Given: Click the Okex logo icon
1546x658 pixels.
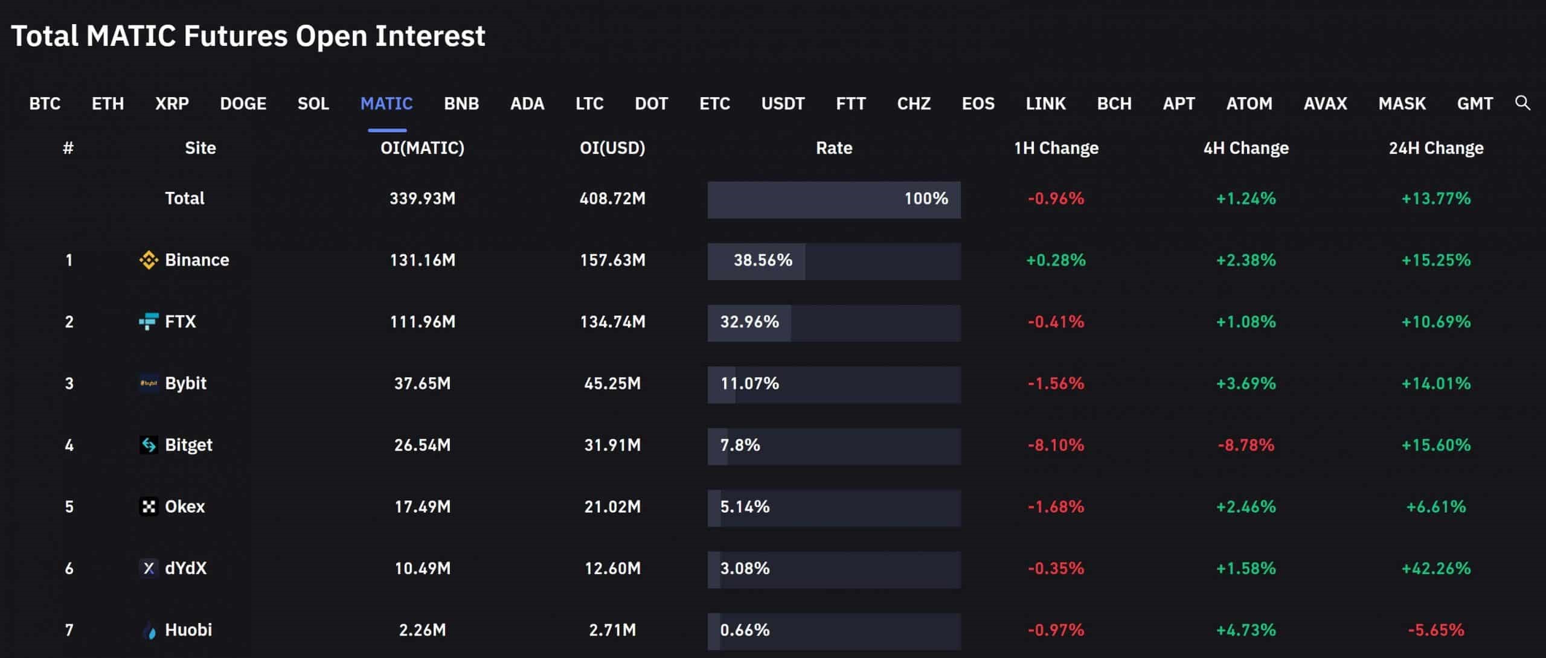Looking at the screenshot, I should point(149,506).
